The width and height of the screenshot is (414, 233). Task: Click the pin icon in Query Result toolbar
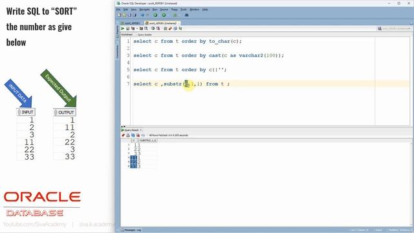(x=123, y=135)
